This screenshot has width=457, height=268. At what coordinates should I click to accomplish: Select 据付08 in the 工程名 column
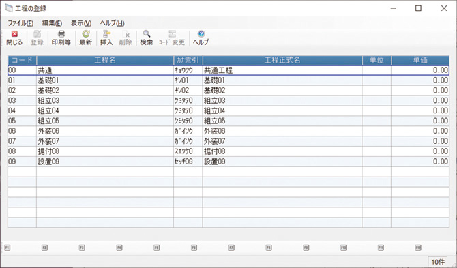105,151
